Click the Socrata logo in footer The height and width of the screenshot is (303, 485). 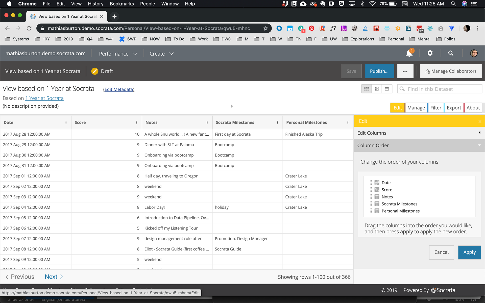click(443, 290)
